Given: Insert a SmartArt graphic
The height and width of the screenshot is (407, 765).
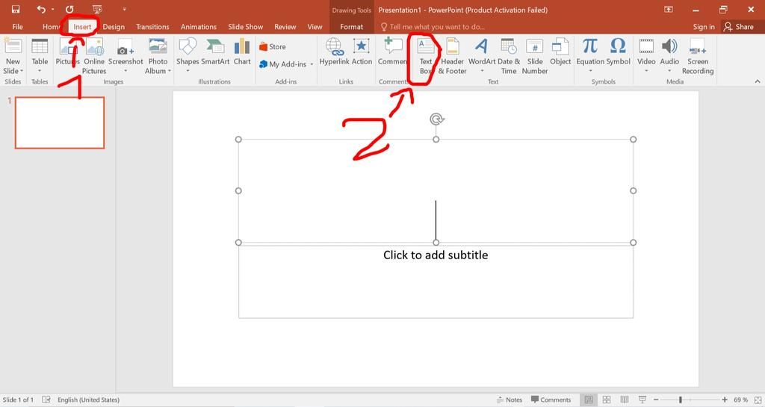Looking at the screenshot, I should click(x=215, y=52).
